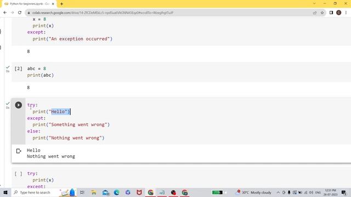Close the Python for beginners.ipynb tab
Screen dimensions: 351x197
[x=53, y=4]
